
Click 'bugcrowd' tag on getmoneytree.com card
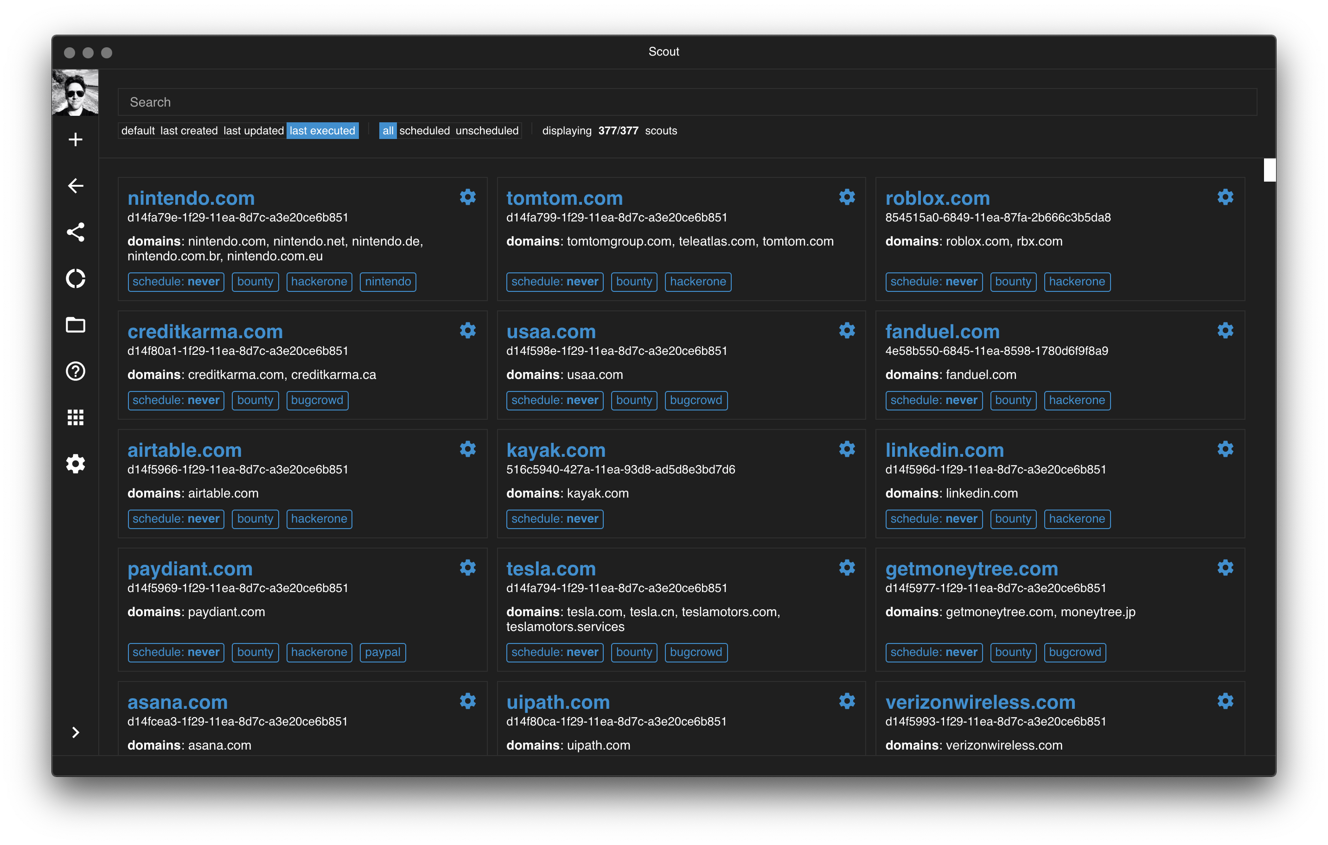(1074, 652)
